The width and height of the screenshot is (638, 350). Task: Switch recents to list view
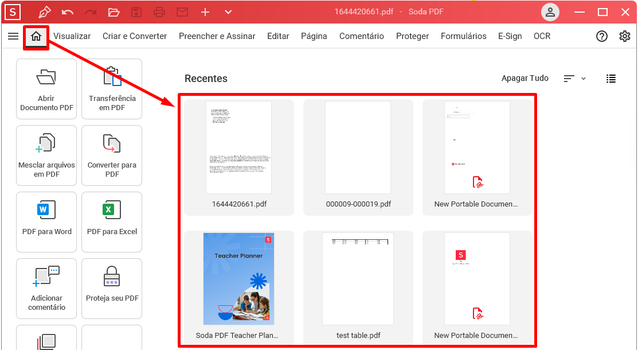coord(610,79)
